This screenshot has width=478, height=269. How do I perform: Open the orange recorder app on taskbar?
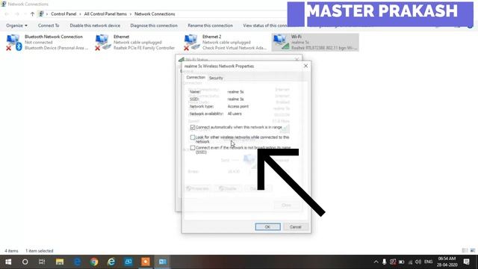[x=146, y=262]
